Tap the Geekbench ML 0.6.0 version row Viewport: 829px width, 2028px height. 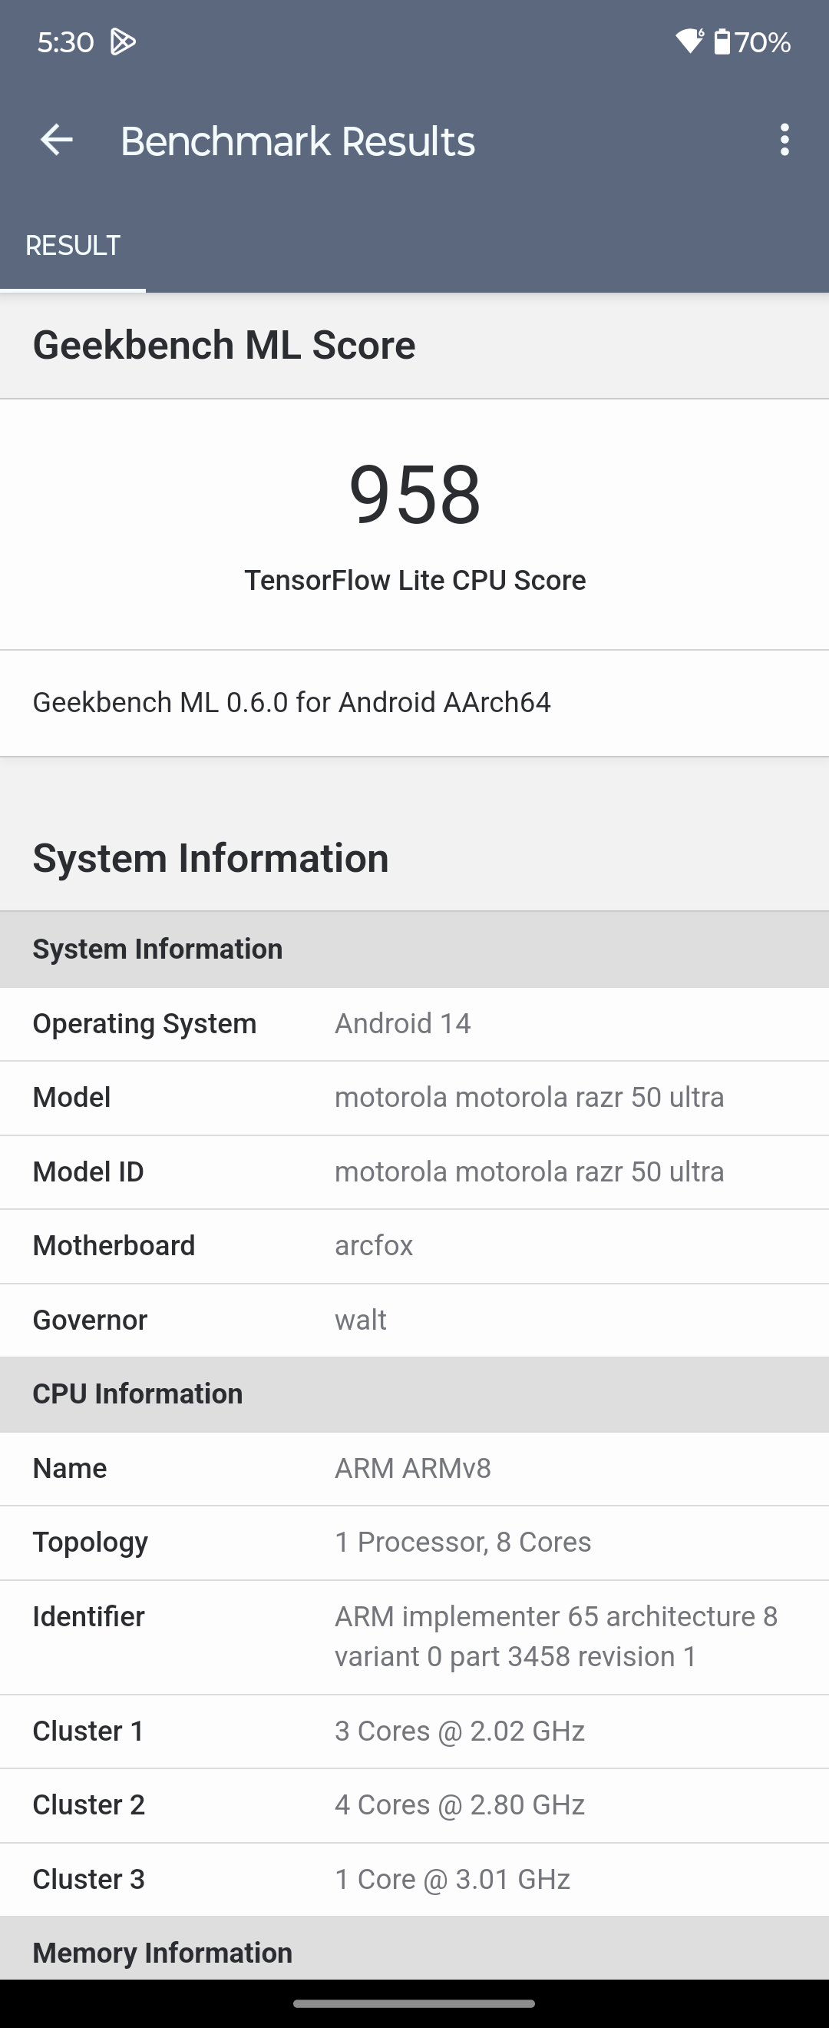(x=414, y=702)
